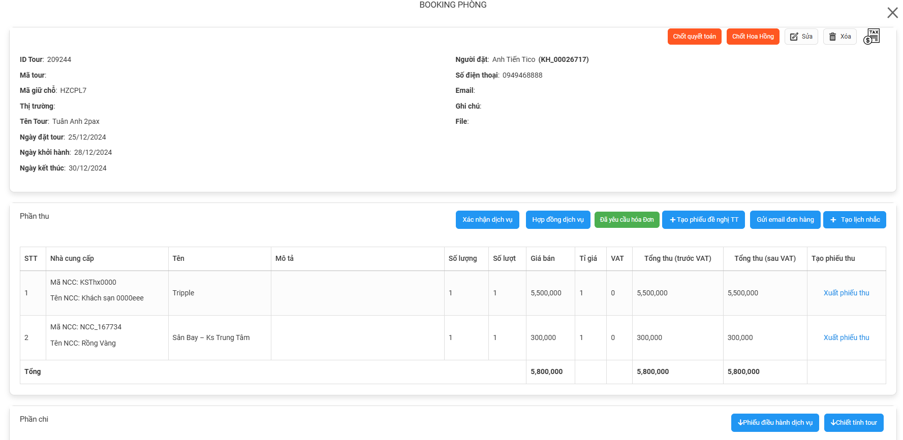Open Hợp đồng dịch vụ
Screen dimensions: 903x440
pyautogui.click(x=557, y=220)
